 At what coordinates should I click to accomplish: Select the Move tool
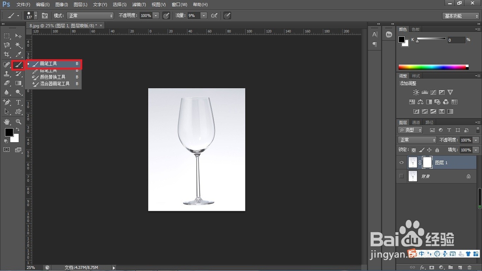(x=18, y=36)
